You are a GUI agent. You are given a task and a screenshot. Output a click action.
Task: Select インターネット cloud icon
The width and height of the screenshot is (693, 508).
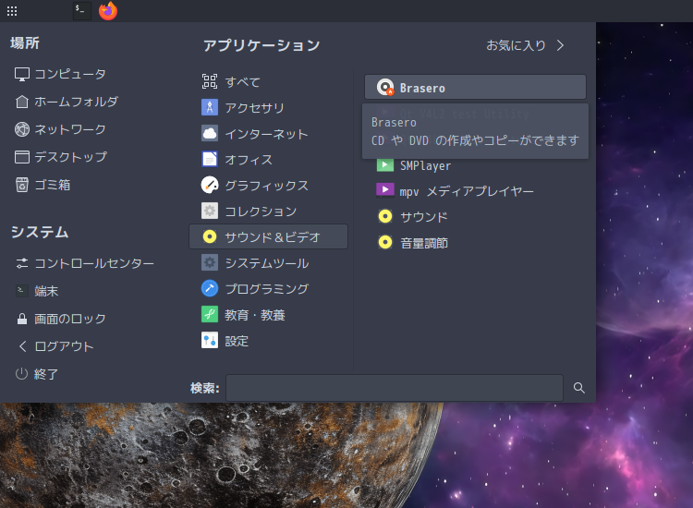click(x=210, y=133)
